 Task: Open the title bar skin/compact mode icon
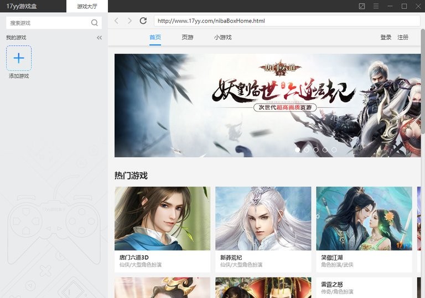click(362, 6)
